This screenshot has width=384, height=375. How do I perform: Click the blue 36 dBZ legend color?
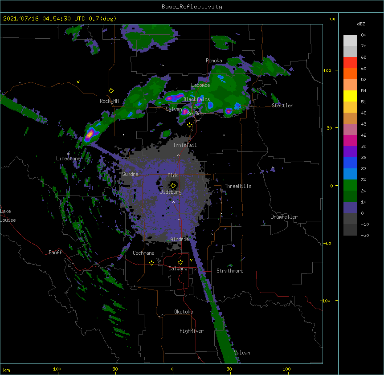350,163
